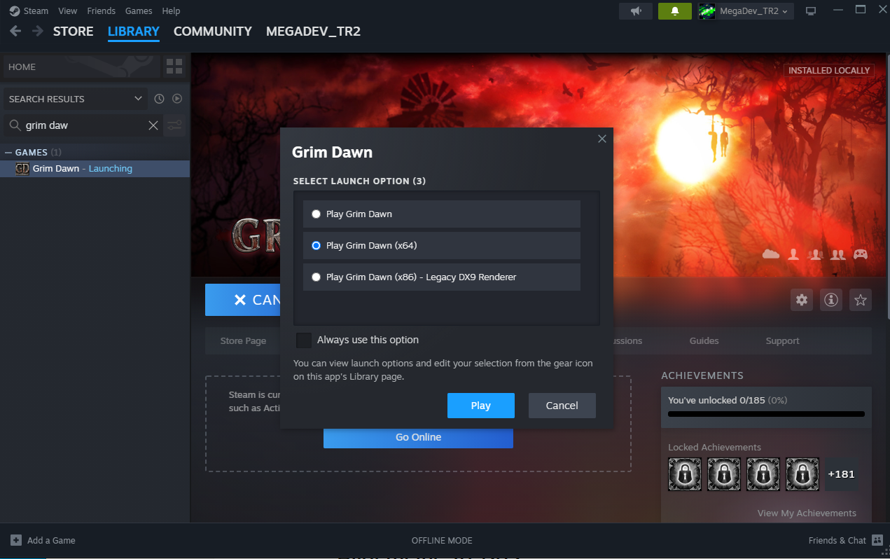Viewport: 890px width, 559px height.
Task: Click the OFFLINE MODE status text
Action: click(x=442, y=541)
